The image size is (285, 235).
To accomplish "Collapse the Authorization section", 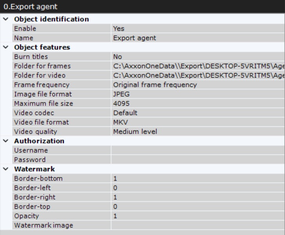I will click(5, 141).
